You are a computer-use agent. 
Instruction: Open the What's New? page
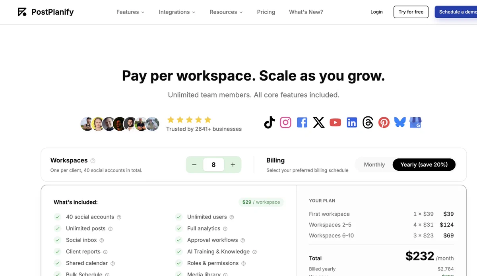pos(306,12)
